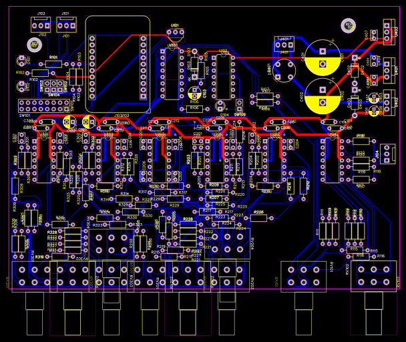Select the J104 connector on right edge
The image size is (406, 342).
click(387, 154)
